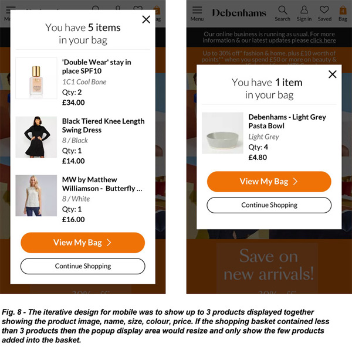Select 'Debenhams - Light Grey Pasta Bowl' title

coord(287,121)
